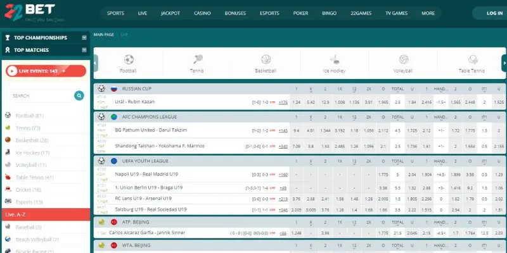Open the Esports menu item
Viewport: 507px width, 253px height.
269,13
